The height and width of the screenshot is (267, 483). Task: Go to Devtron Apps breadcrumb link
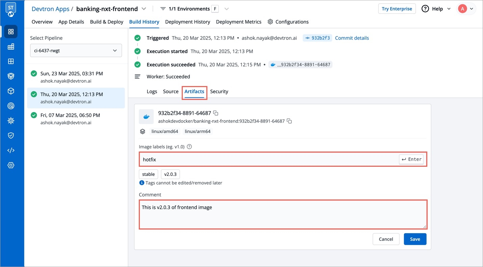pyautogui.click(x=51, y=9)
